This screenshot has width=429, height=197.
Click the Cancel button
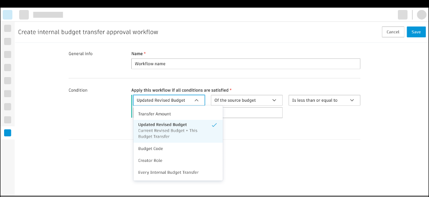point(393,32)
